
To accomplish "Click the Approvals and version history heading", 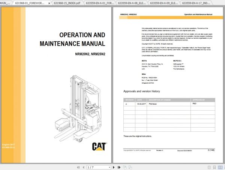I will pyautogui.click(x=142, y=91).
